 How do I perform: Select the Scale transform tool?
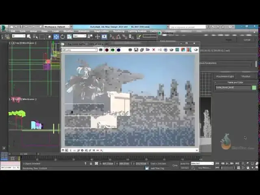click(x=69, y=37)
